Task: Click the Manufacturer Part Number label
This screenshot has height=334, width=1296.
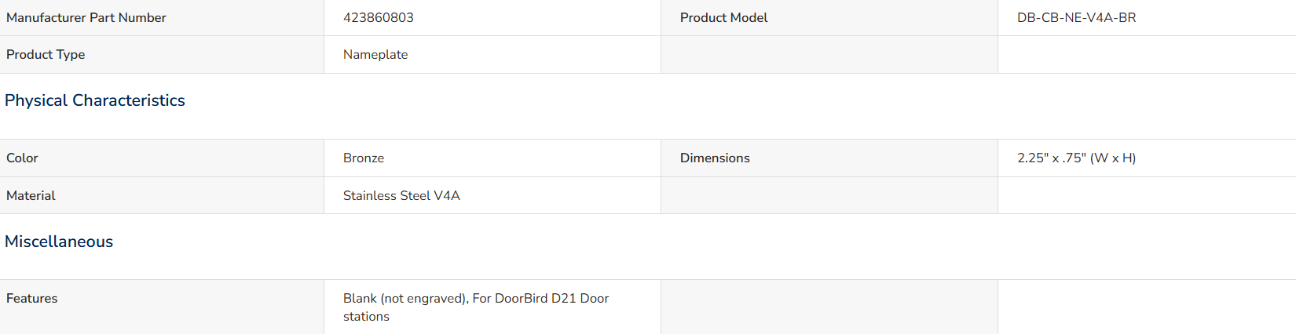Action: (x=86, y=17)
